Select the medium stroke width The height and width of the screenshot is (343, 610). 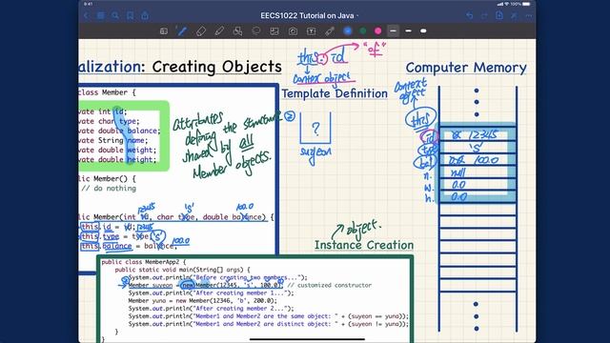[408, 30]
